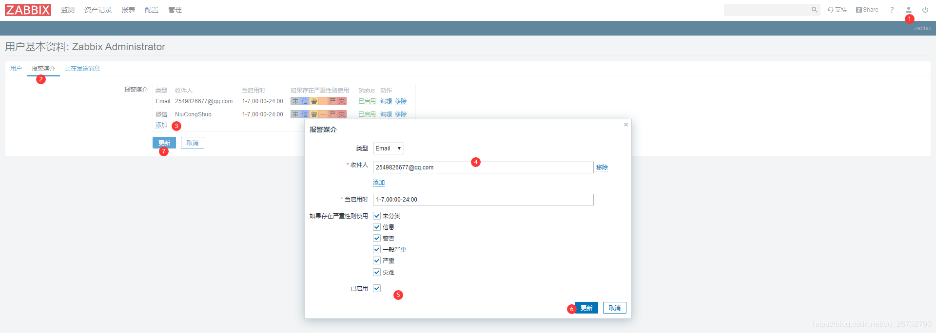Screen dimensions: 936x333
Task: Edit the 微信 media row
Action: coord(386,114)
